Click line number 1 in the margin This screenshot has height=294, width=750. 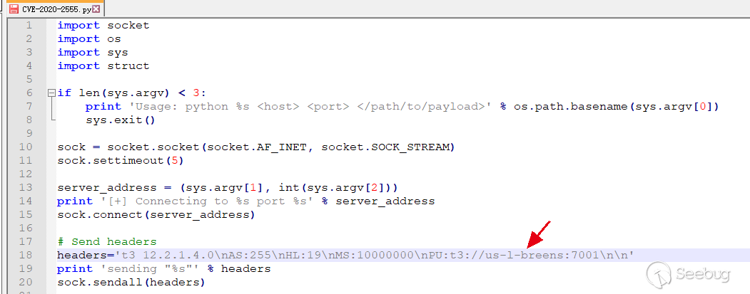point(29,26)
